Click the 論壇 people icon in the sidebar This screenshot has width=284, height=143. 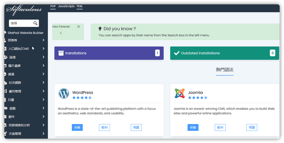click(6, 57)
